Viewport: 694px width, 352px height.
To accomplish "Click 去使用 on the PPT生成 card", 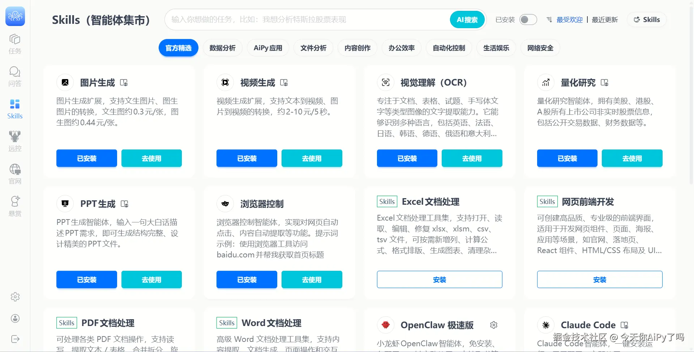I will [x=151, y=279].
